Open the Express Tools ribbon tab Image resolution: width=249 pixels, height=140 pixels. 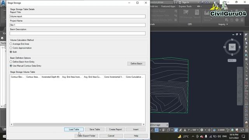185,7
